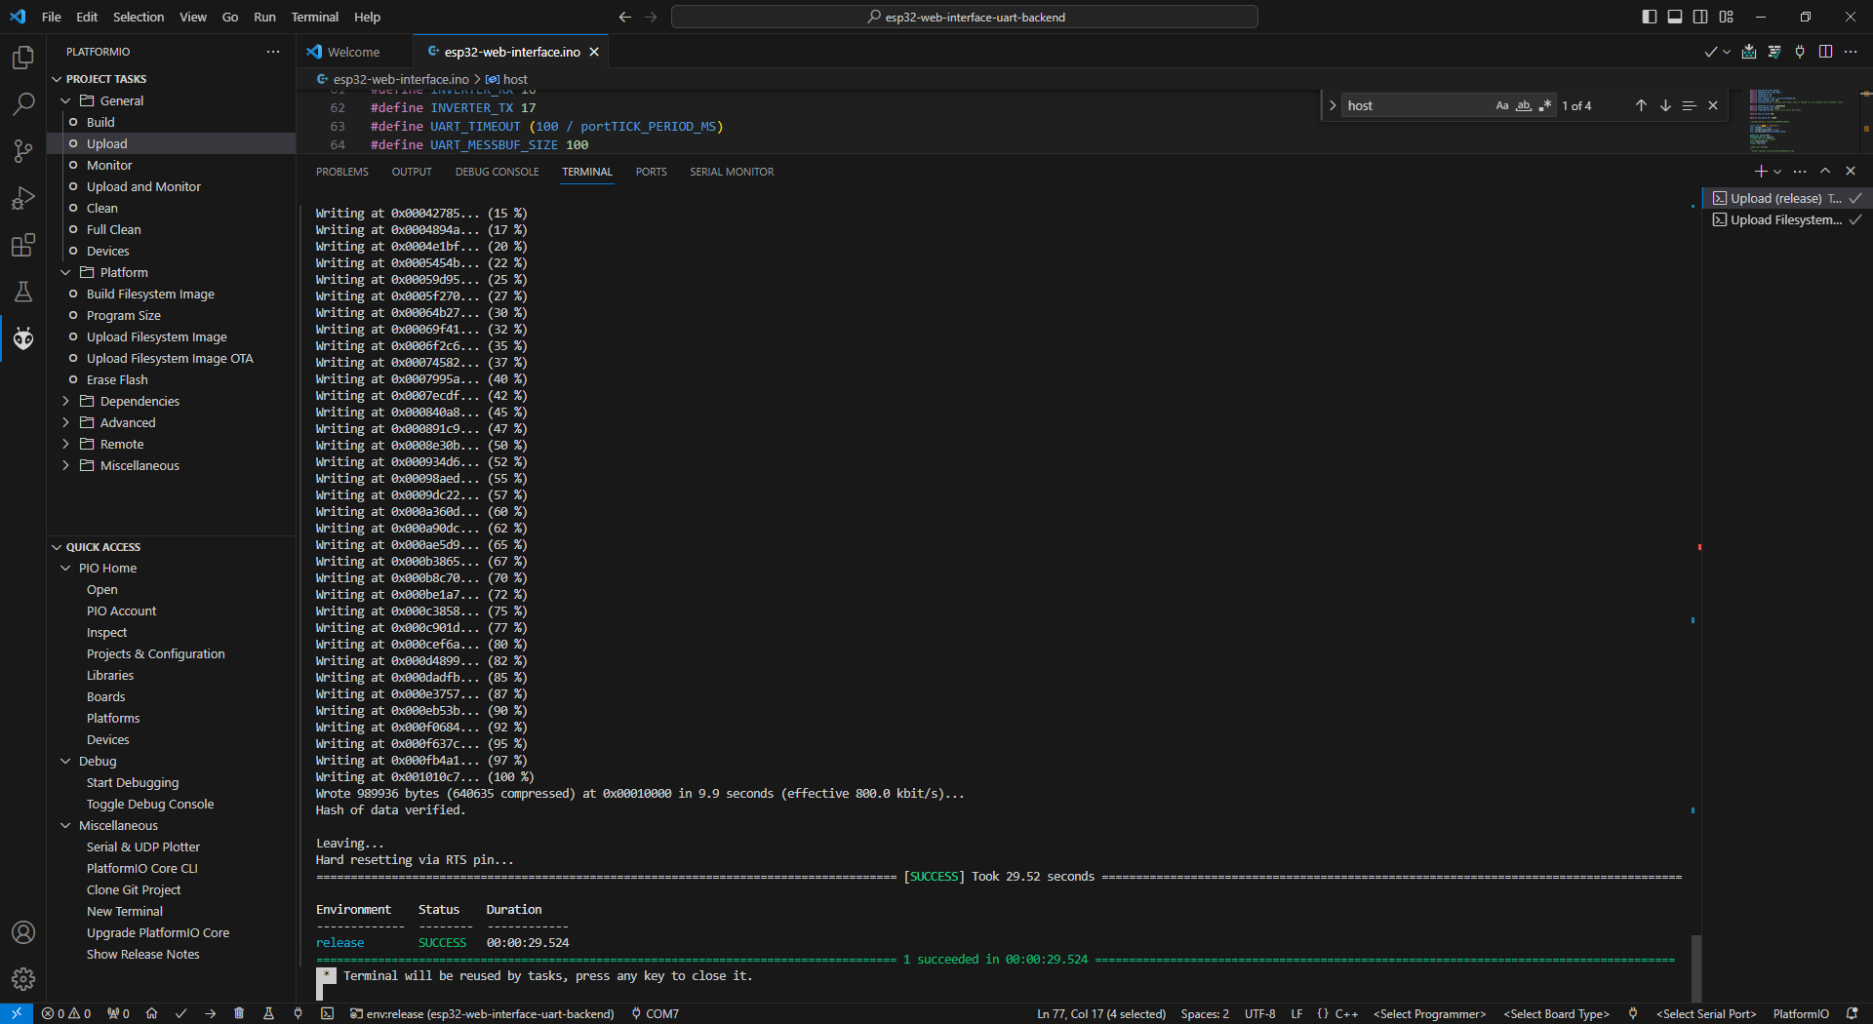Click the Serial Monitor plug icon in editor toolbar
1873x1024 pixels.
point(1800,52)
